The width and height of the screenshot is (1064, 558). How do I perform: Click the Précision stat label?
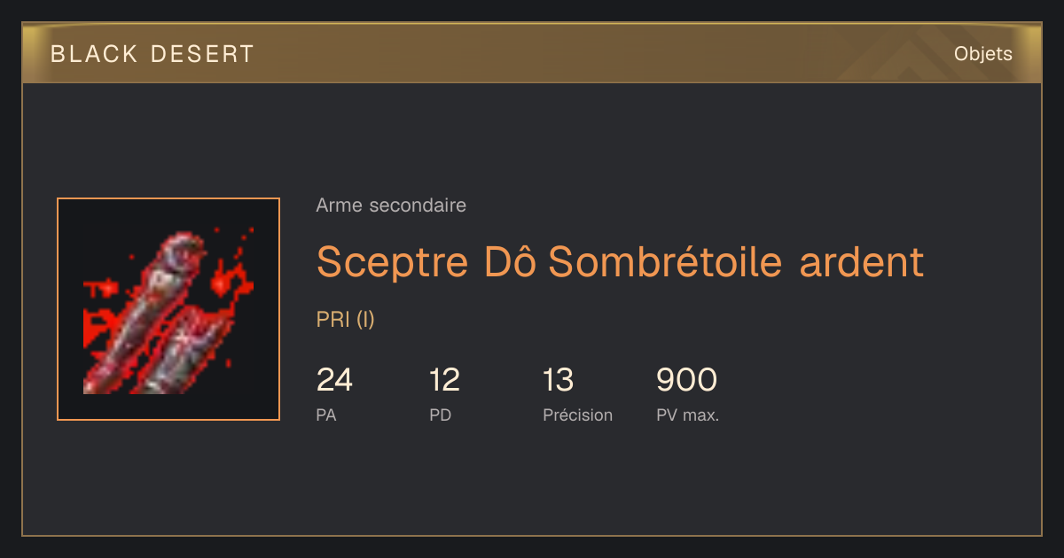click(x=578, y=415)
